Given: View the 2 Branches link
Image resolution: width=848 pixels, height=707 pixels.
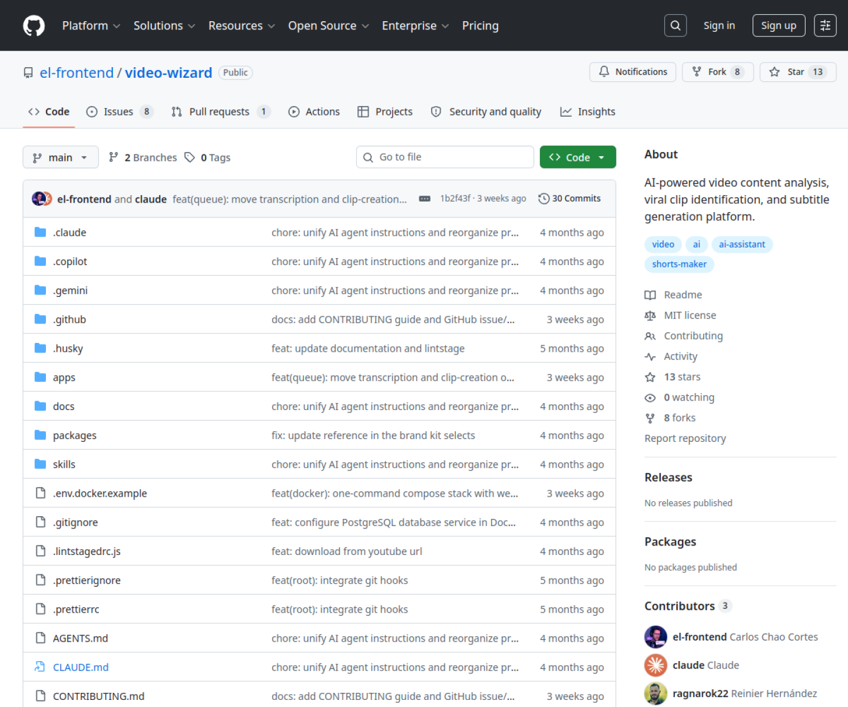Looking at the screenshot, I should (143, 157).
